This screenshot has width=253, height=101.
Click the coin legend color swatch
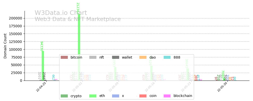[x=143, y=96]
